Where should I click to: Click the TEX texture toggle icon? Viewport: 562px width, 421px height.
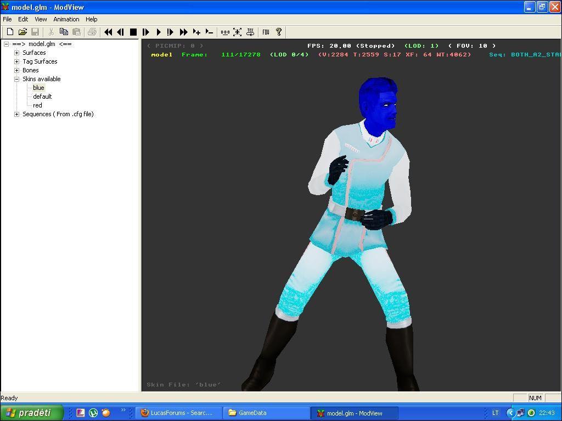tap(250, 32)
